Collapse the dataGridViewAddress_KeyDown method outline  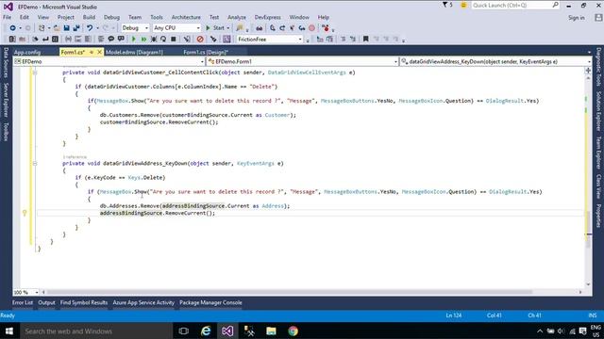point(35,163)
